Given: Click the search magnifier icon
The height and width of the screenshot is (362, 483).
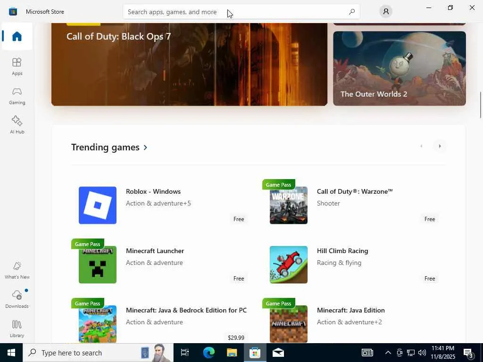Looking at the screenshot, I should click(x=352, y=12).
